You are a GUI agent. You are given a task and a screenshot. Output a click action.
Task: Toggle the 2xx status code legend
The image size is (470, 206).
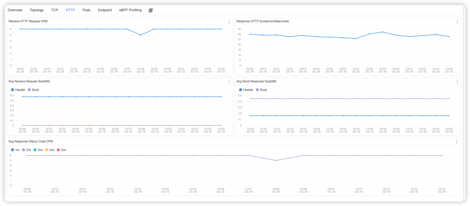click(x=26, y=150)
